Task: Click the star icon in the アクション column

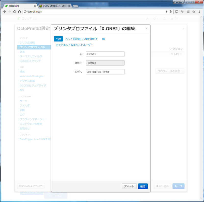Action: point(172,54)
